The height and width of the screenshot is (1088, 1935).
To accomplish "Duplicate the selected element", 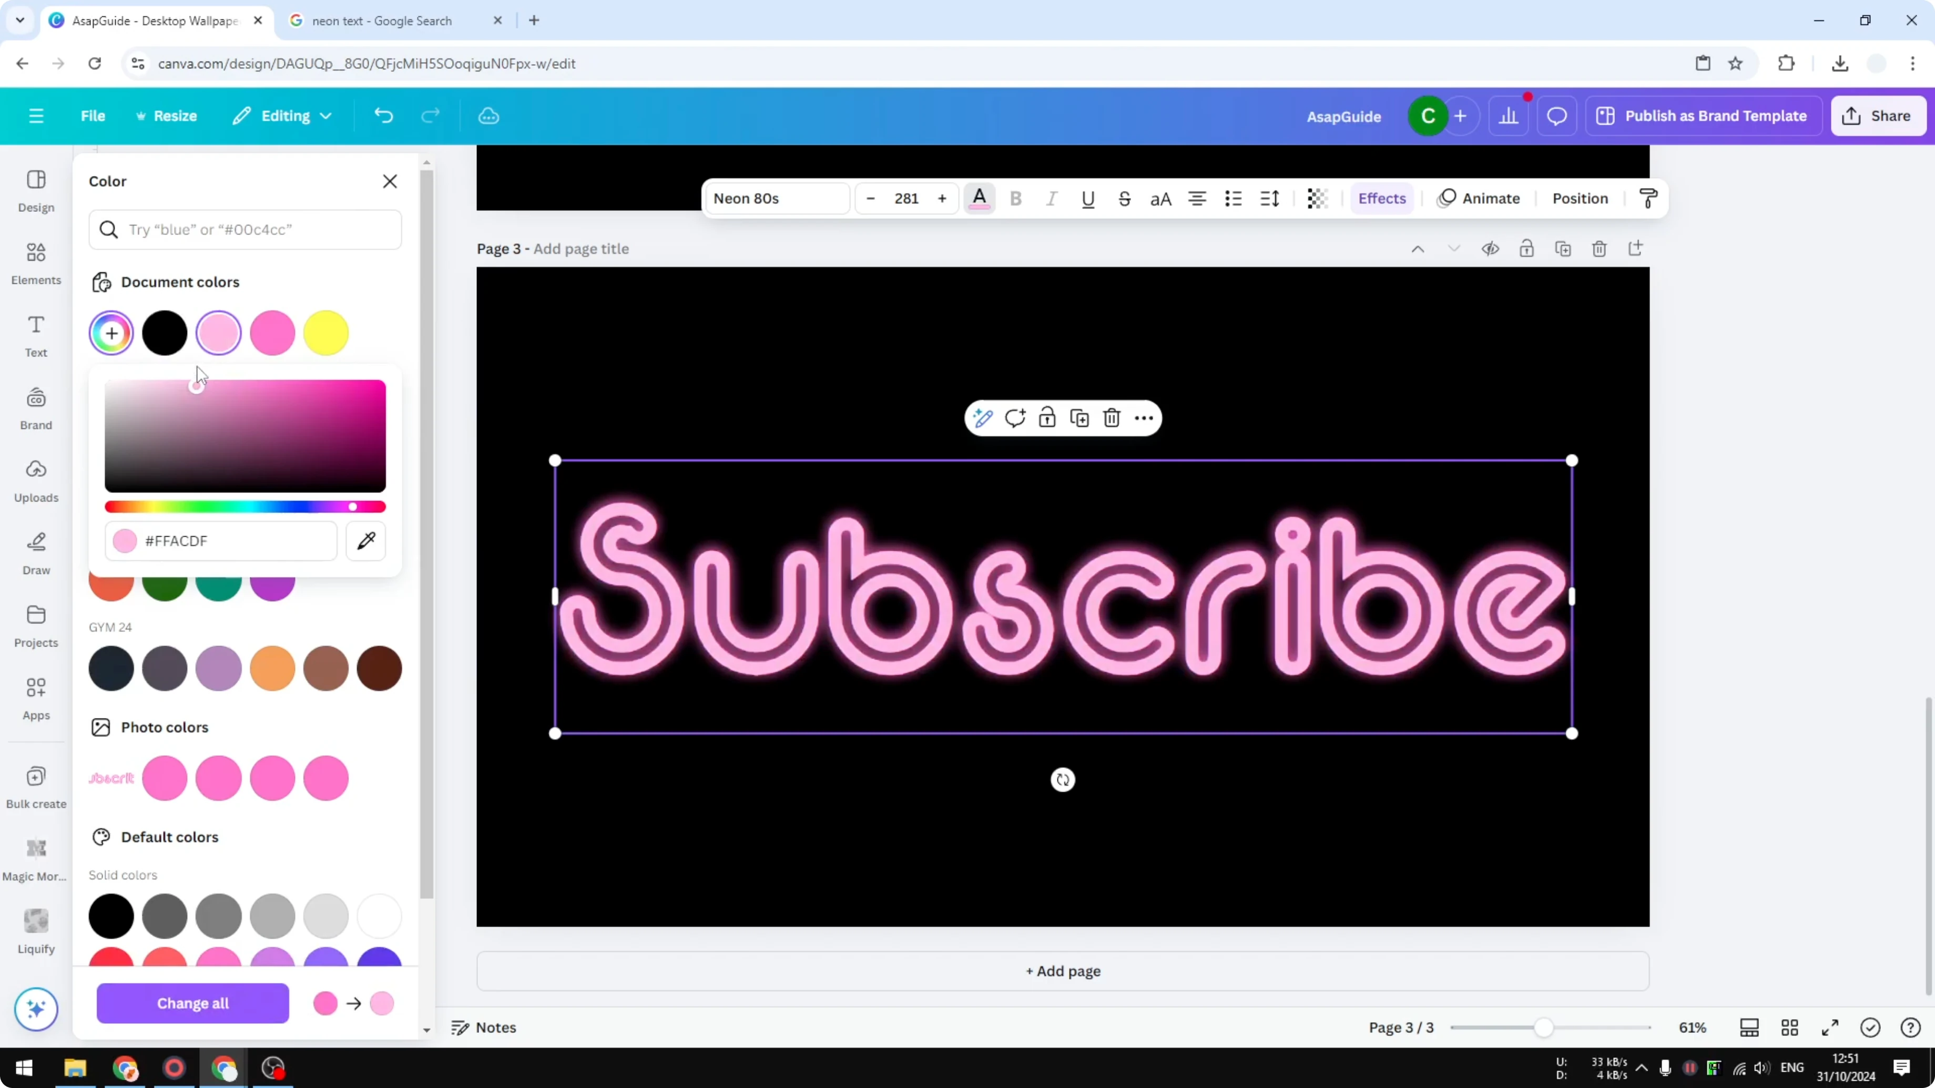I will 1079,418.
